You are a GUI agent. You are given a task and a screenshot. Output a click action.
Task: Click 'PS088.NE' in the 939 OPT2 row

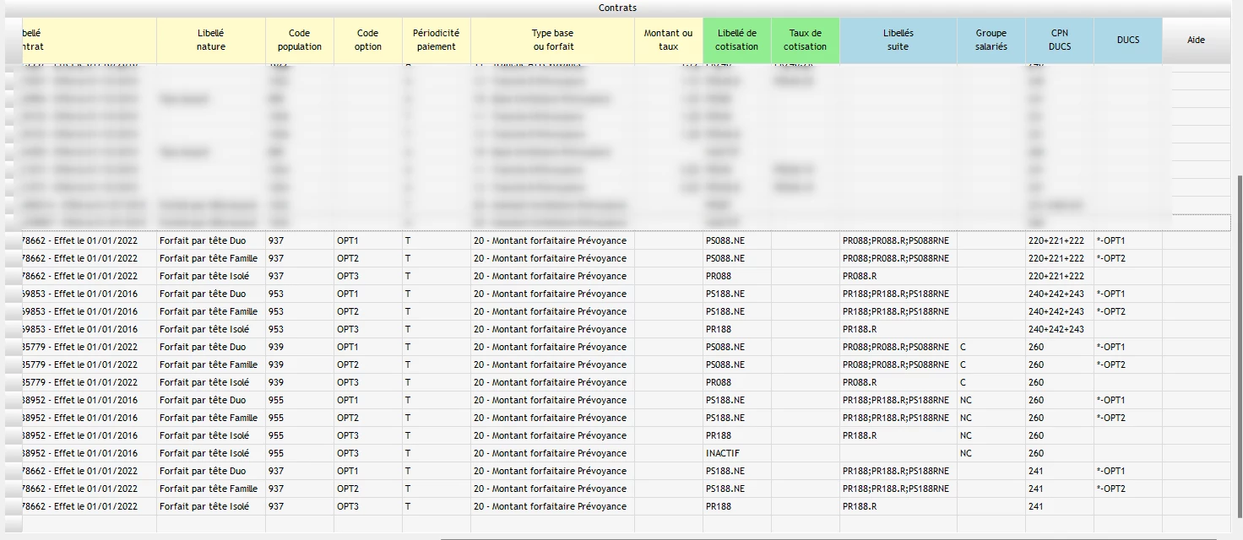tap(725, 364)
